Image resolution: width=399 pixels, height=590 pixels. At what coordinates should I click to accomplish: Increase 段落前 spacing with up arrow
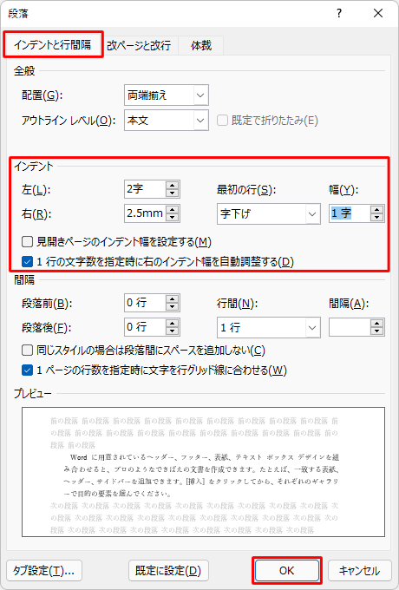173,299
